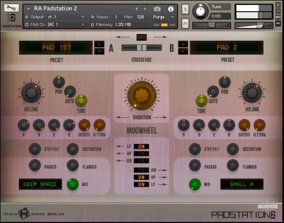Click the central Variation knob

pyautogui.click(x=141, y=95)
